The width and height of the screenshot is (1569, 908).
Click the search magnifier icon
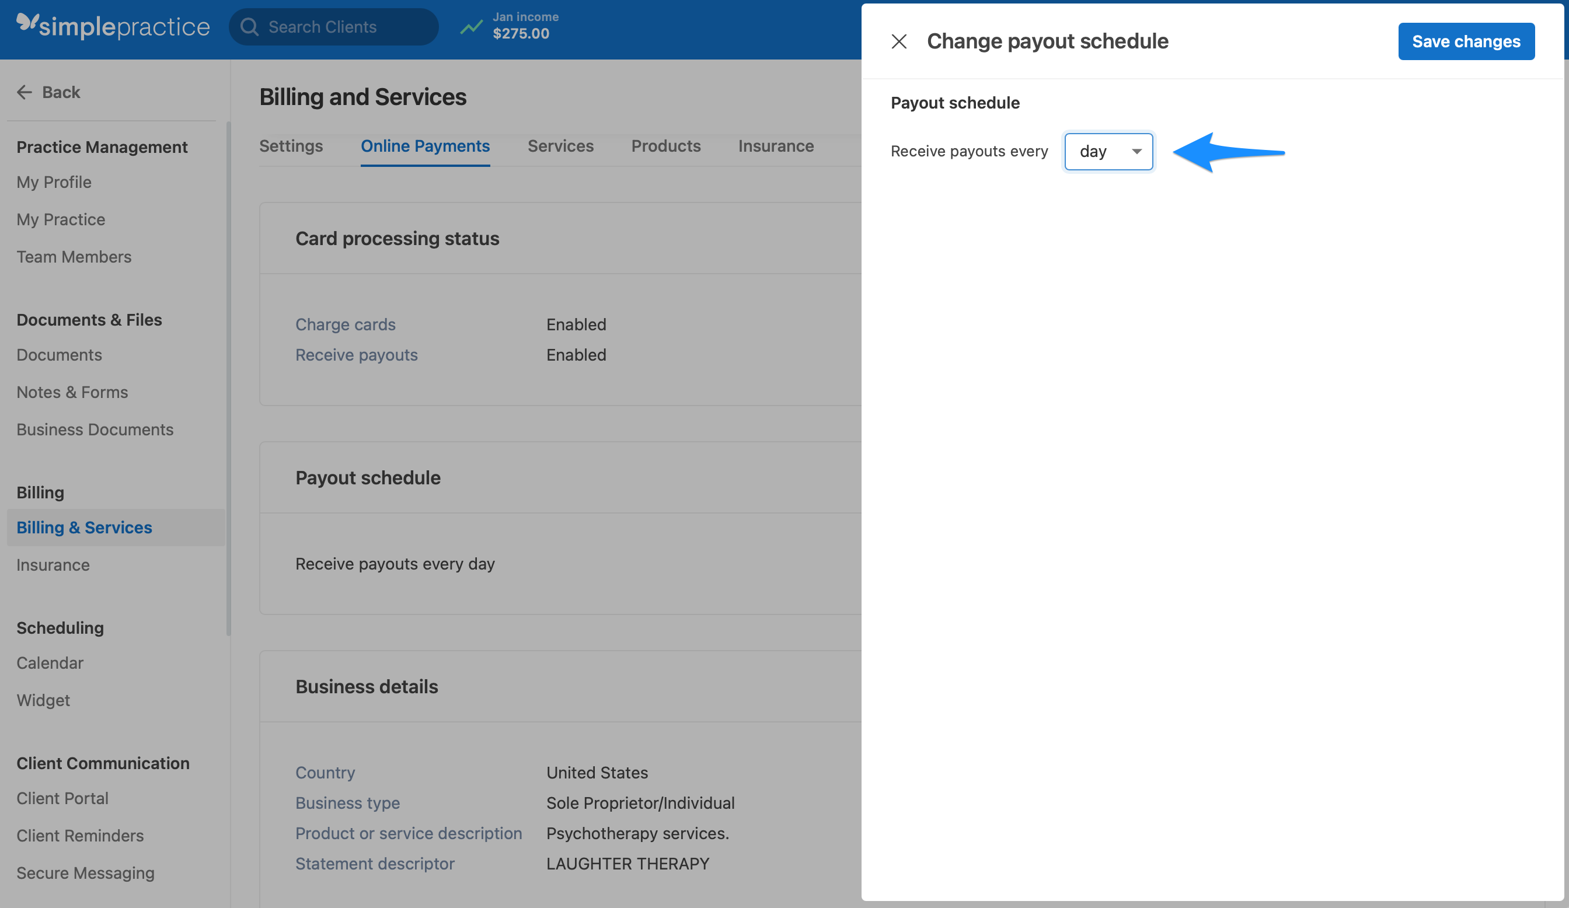pos(250,26)
